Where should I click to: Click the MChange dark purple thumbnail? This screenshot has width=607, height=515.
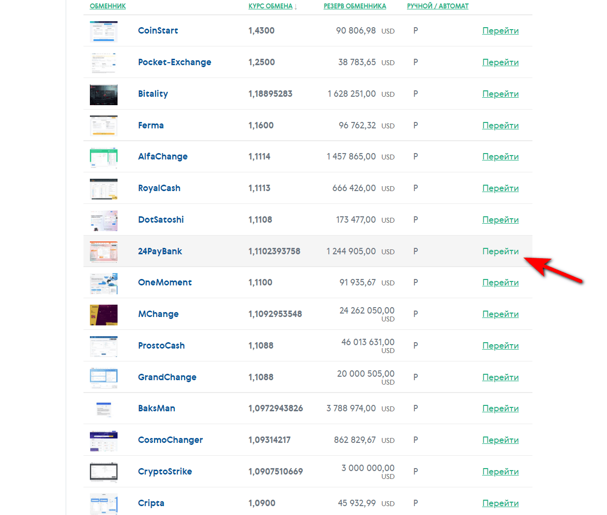[x=104, y=315]
